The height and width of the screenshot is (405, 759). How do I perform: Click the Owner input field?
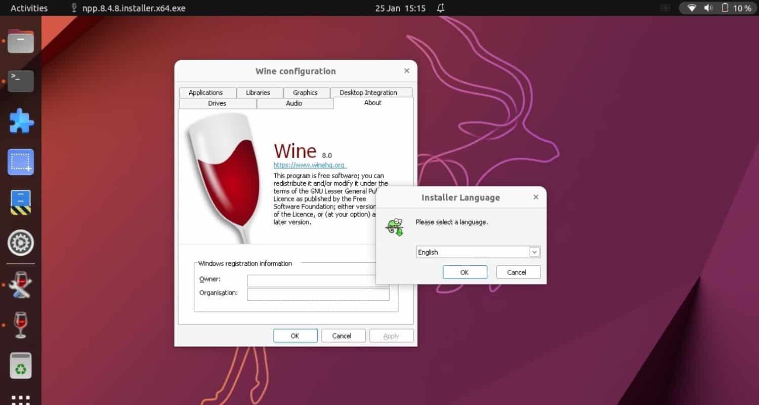pyautogui.click(x=318, y=280)
